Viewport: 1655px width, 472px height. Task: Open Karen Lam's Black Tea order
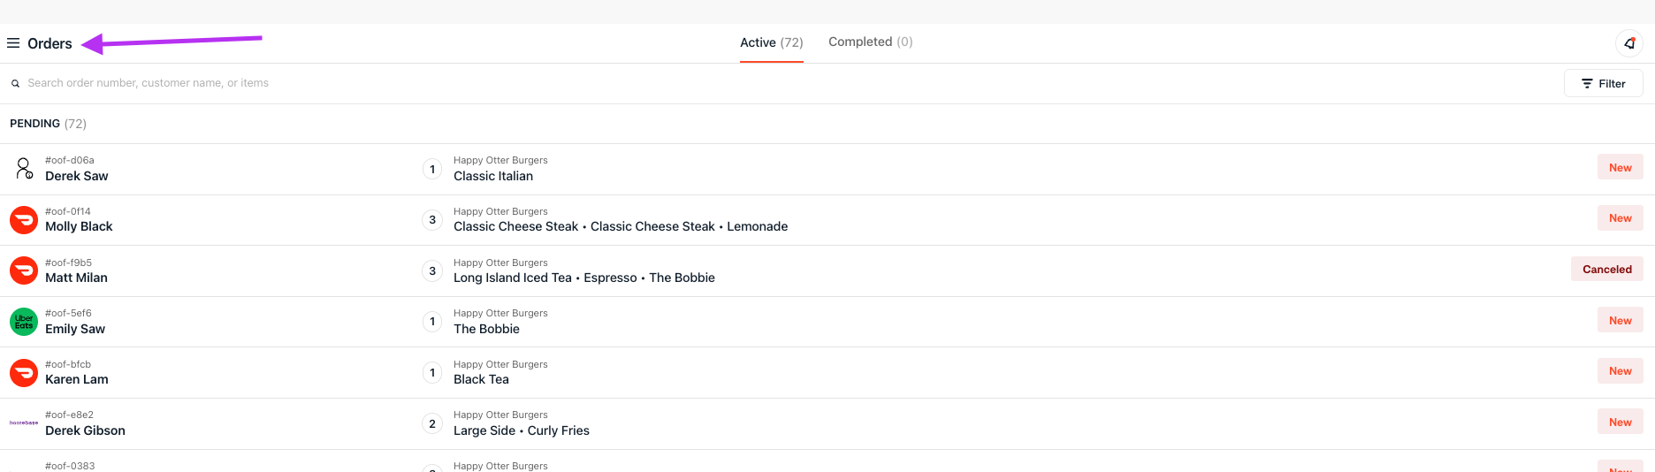click(481, 379)
